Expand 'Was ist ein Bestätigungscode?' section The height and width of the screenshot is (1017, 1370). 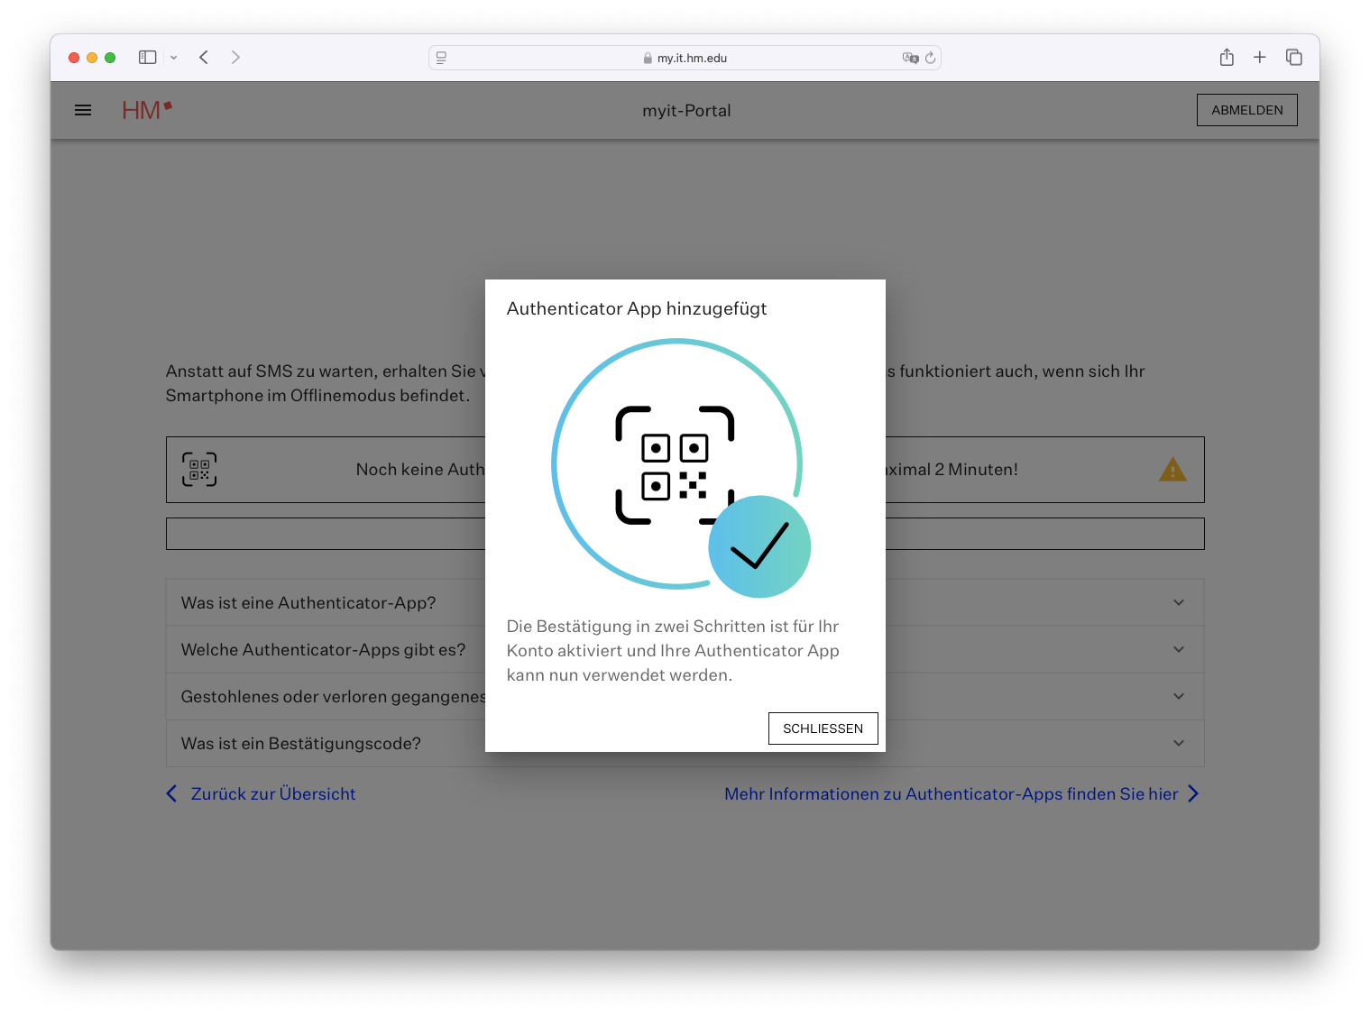[x=1178, y=743]
